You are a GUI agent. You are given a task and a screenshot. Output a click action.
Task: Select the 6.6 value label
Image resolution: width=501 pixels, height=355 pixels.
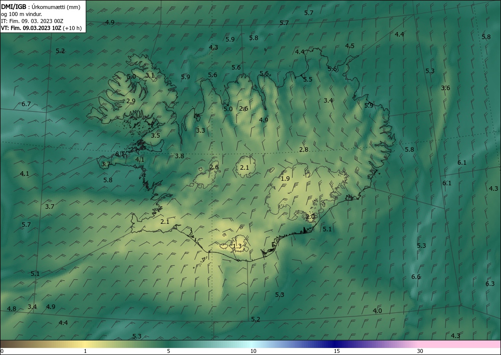tap(416, 276)
